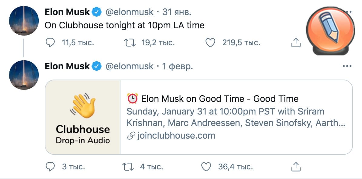
Task: Click the Clubhouse Drop-in Audio card image
Action: pos(83,117)
